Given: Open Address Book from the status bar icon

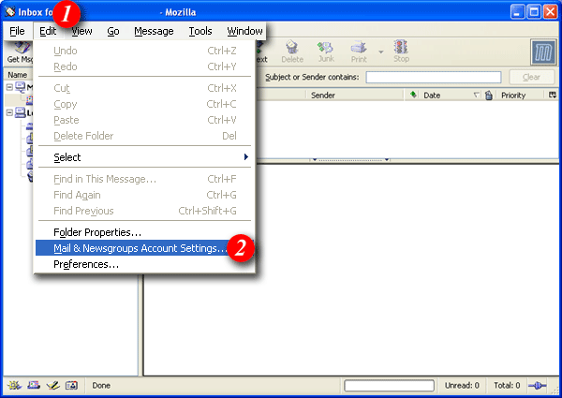Looking at the screenshot, I should point(72,385).
